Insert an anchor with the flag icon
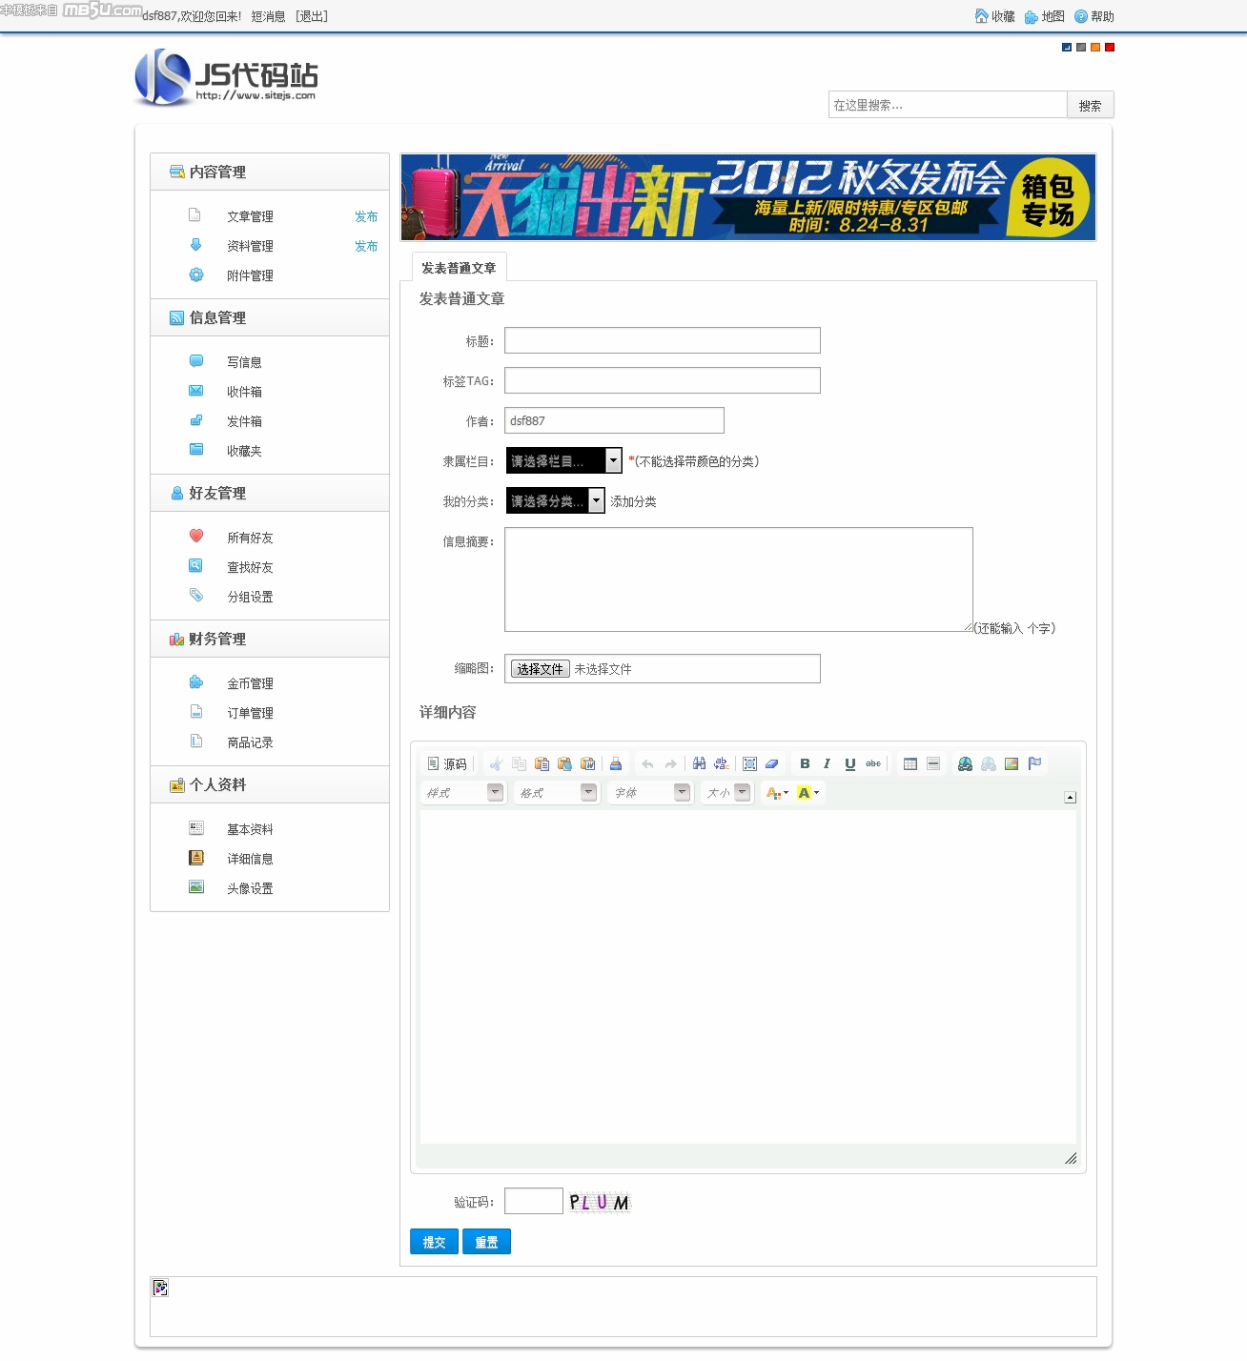 (1034, 763)
